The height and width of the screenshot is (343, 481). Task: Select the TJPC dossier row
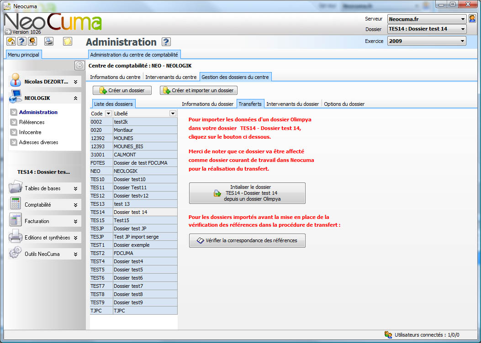tap(134, 311)
